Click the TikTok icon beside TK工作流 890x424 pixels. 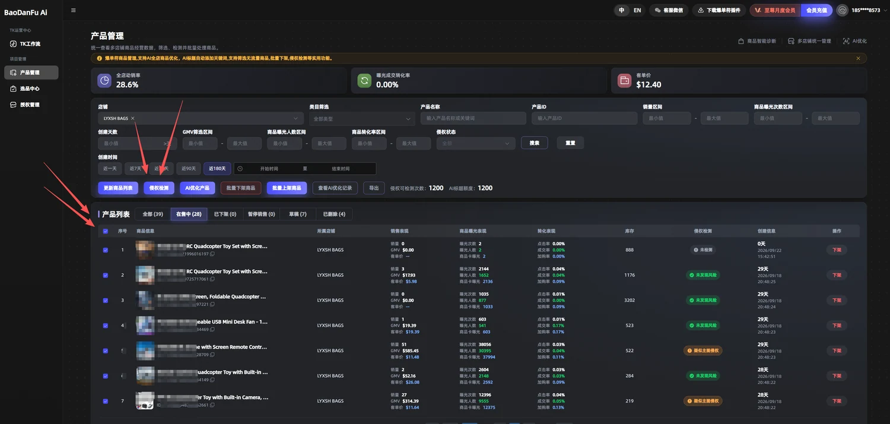point(14,44)
